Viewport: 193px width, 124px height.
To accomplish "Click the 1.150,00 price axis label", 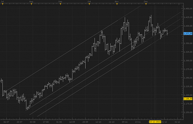I will point(188,113).
